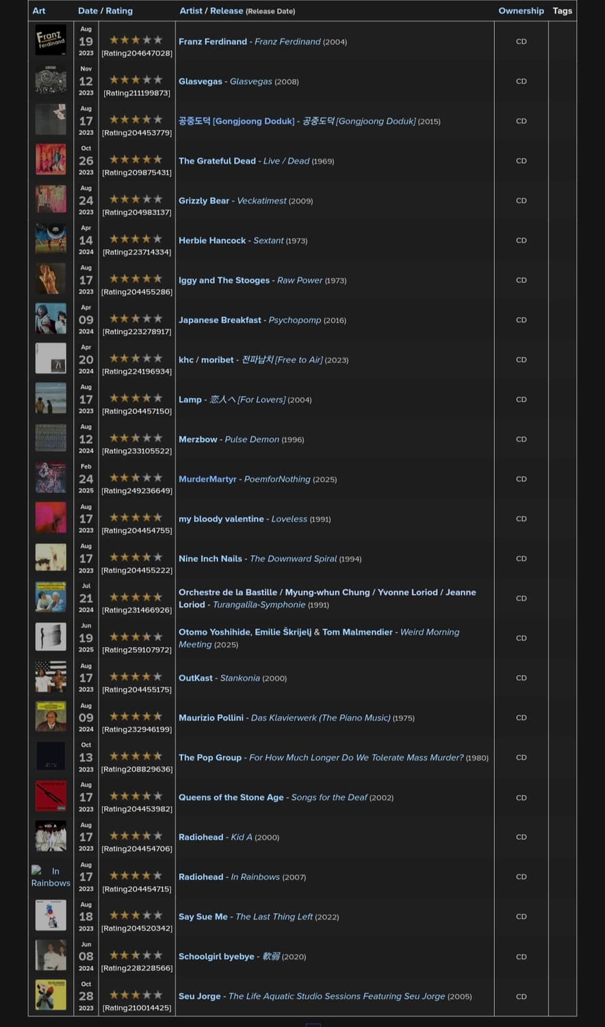Open Sextant album cover thumbnail
This screenshot has height=1027, width=605.
coord(51,239)
